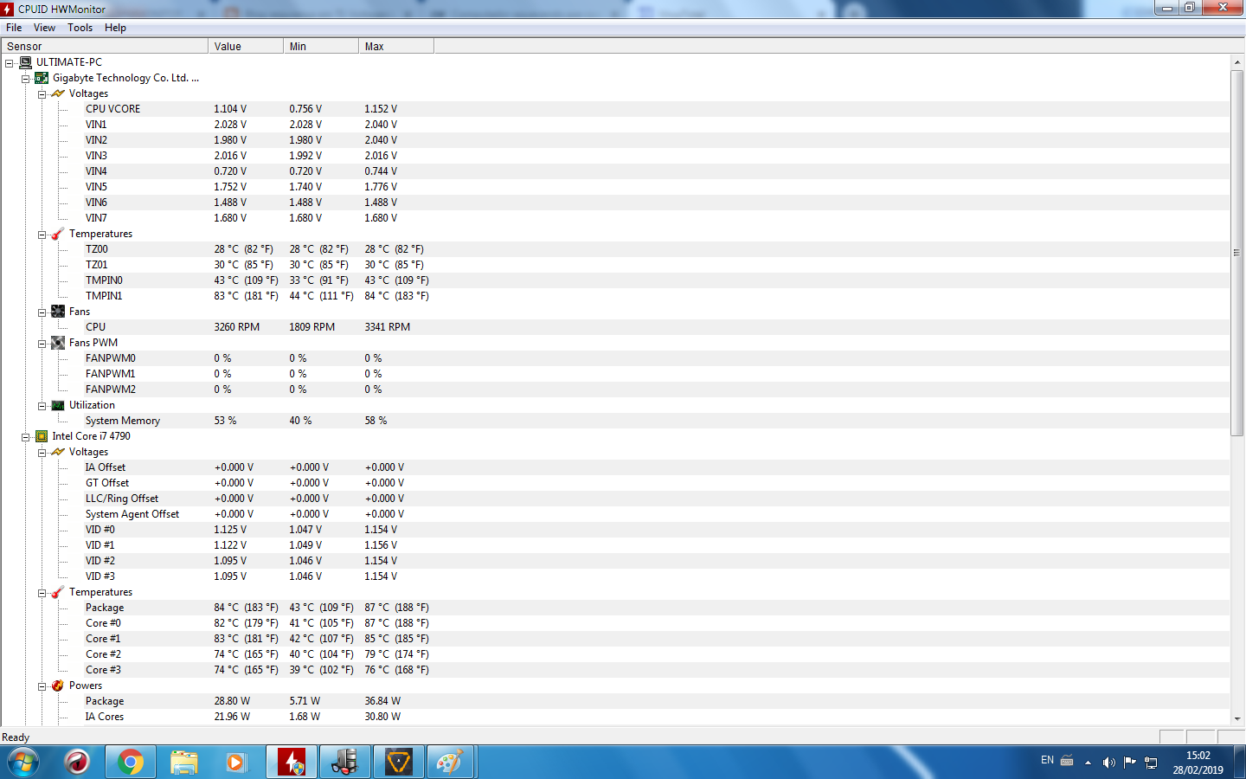1246x779 pixels.
Task: Click the scrollbar down arrow
Action: [1236, 718]
